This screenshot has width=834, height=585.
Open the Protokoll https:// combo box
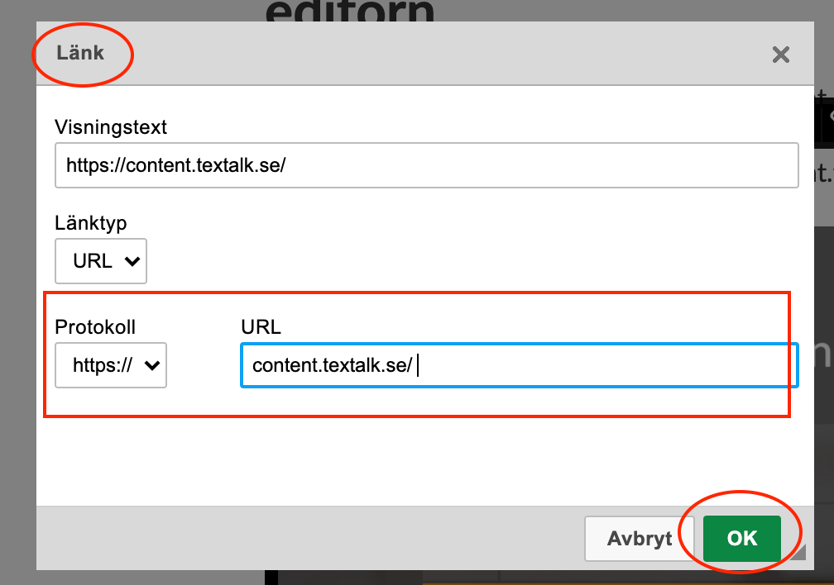point(110,365)
